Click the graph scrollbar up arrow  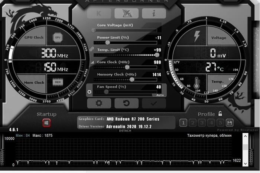coord(245,136)
